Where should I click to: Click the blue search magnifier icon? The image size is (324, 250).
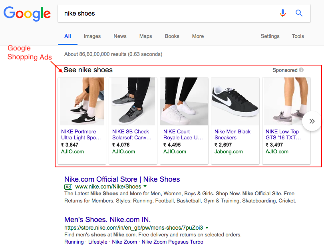pyautogui.click(x=299, y=13)
